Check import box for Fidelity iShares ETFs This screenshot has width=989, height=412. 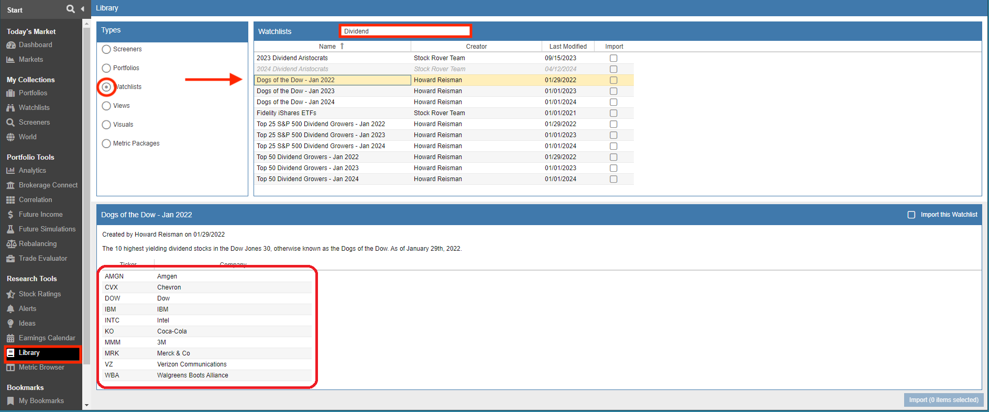click(x=613, y=113)
